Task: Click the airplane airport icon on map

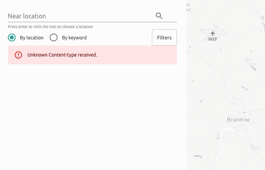Action: (213, 33)
